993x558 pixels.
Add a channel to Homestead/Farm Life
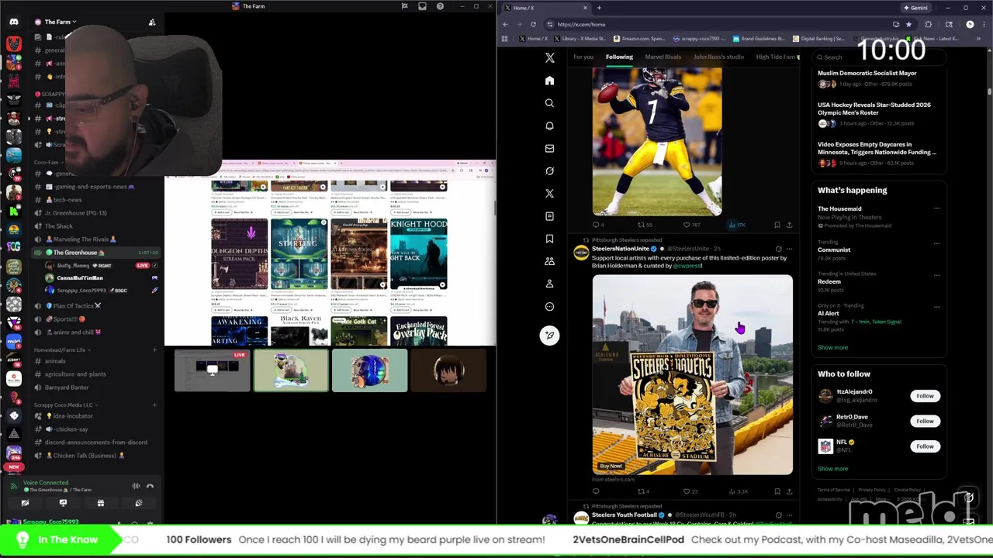click(x=154, y=350)
